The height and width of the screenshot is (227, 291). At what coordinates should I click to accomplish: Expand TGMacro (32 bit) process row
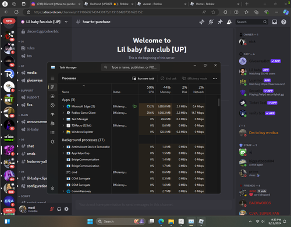[x=63, y=125]
